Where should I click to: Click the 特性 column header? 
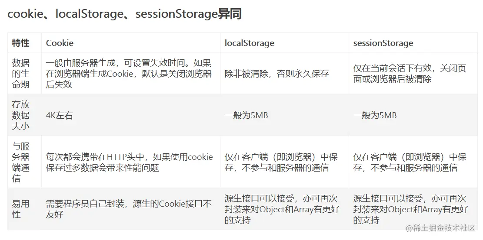[x=20, y=43]
